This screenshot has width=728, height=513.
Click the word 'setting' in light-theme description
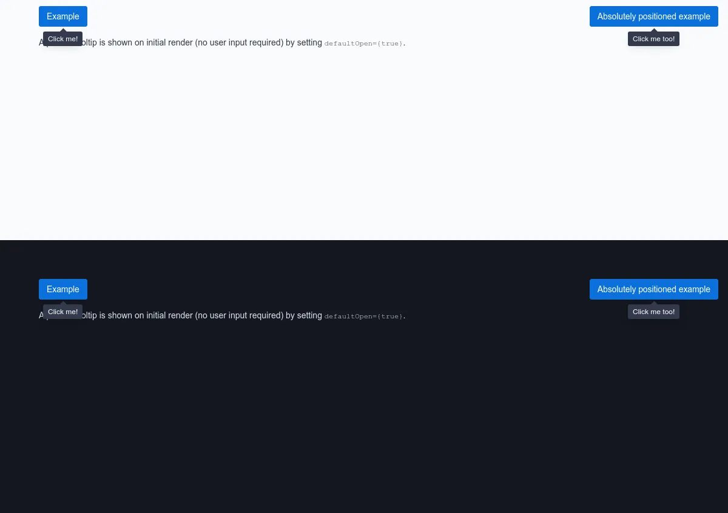click(309, 43)
